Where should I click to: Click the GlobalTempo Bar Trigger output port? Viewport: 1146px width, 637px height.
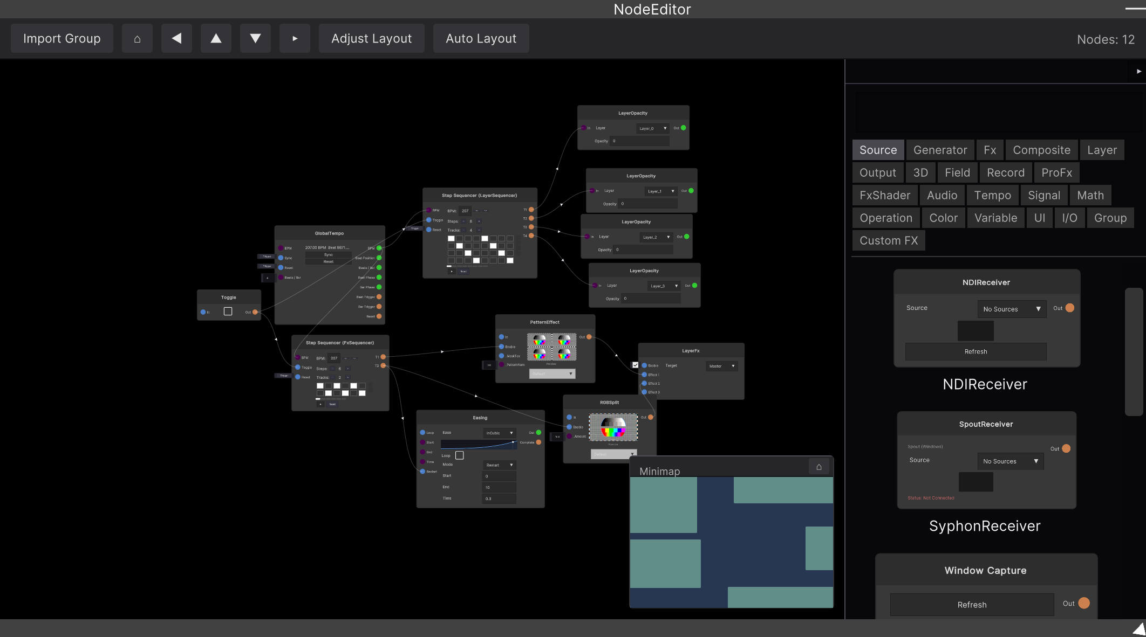tap(379, 307)
